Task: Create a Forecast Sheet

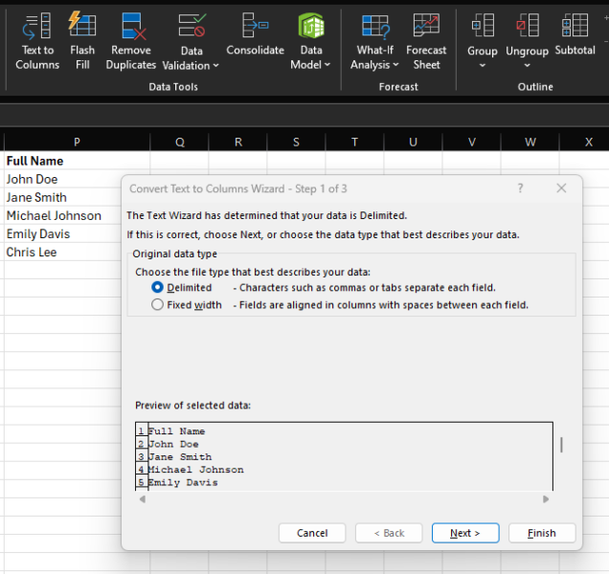Action: 426,41
